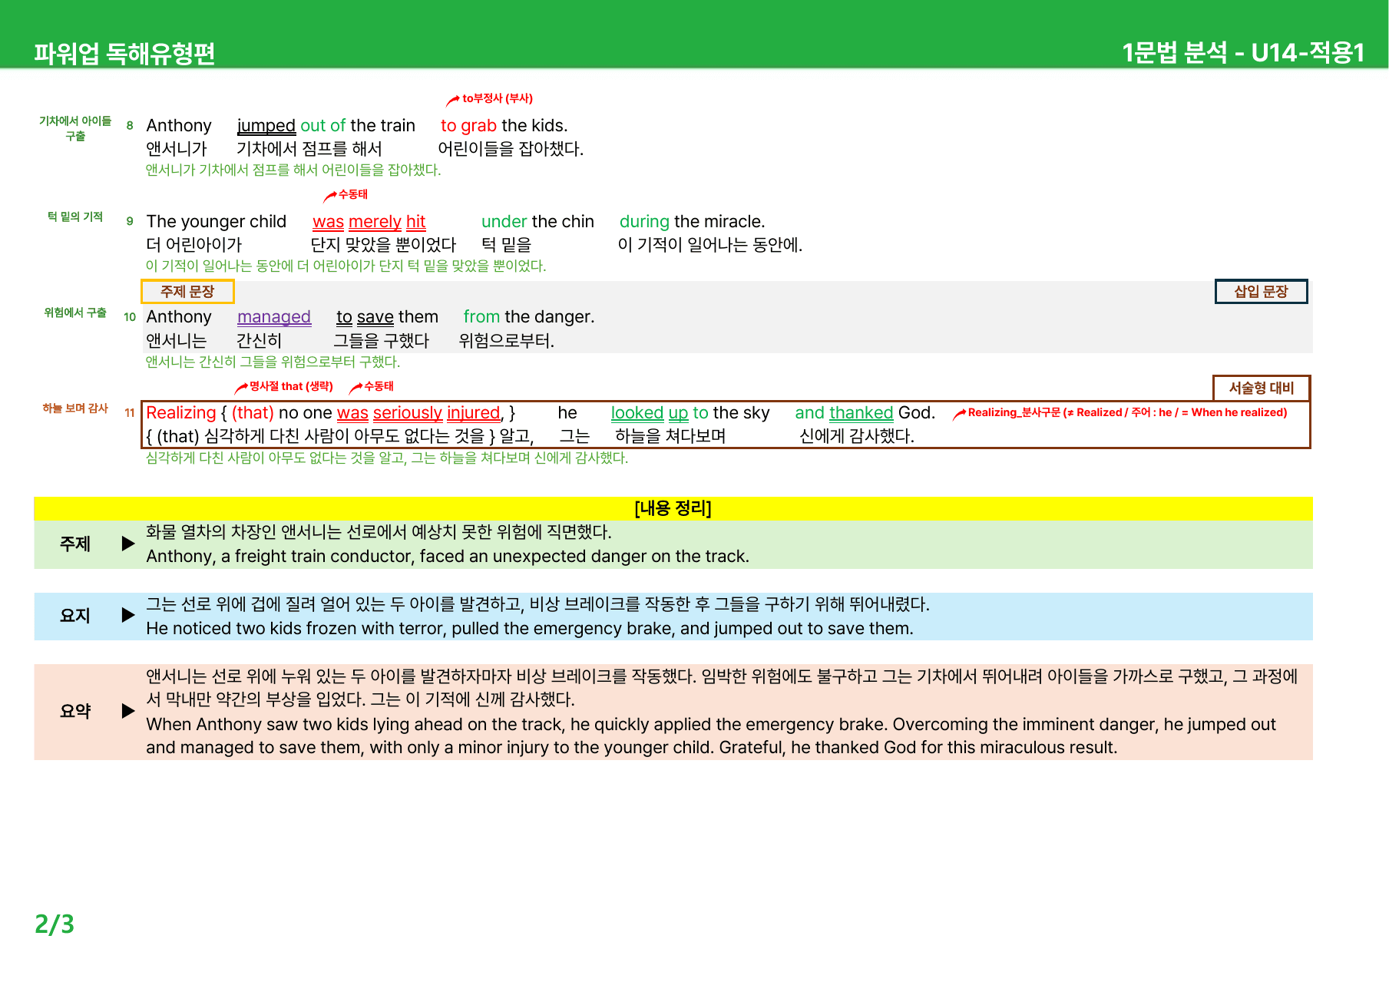Viewport: 1389px width, 982px height.
Task: Click the 요약 row label
Action: [x=75, y=711]
